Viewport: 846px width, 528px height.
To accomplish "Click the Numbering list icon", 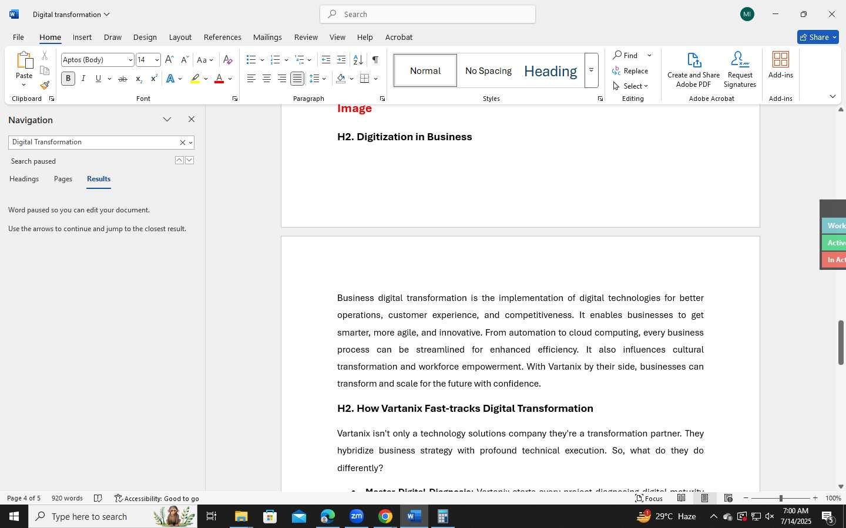I will [x=275, y=60].
